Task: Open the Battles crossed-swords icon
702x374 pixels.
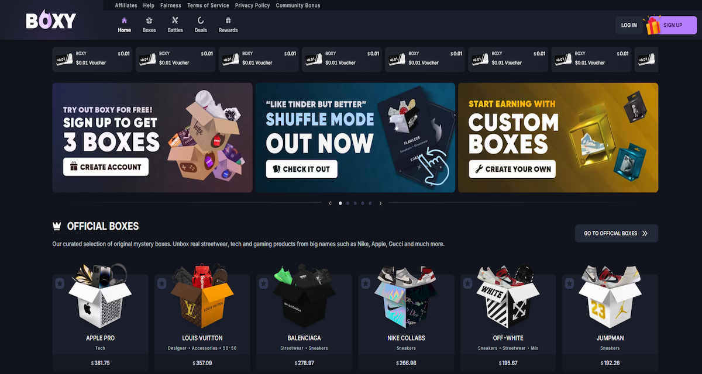Action: (175, 20)
